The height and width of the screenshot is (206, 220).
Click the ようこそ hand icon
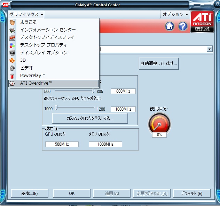click(x=12, y=22)
